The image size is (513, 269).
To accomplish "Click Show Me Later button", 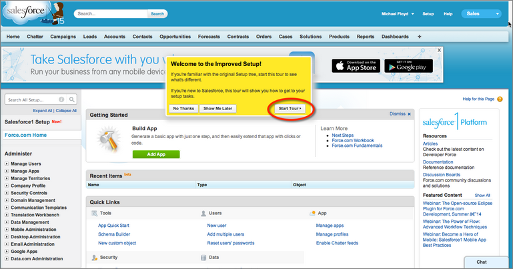I will [x=218, y=108].
